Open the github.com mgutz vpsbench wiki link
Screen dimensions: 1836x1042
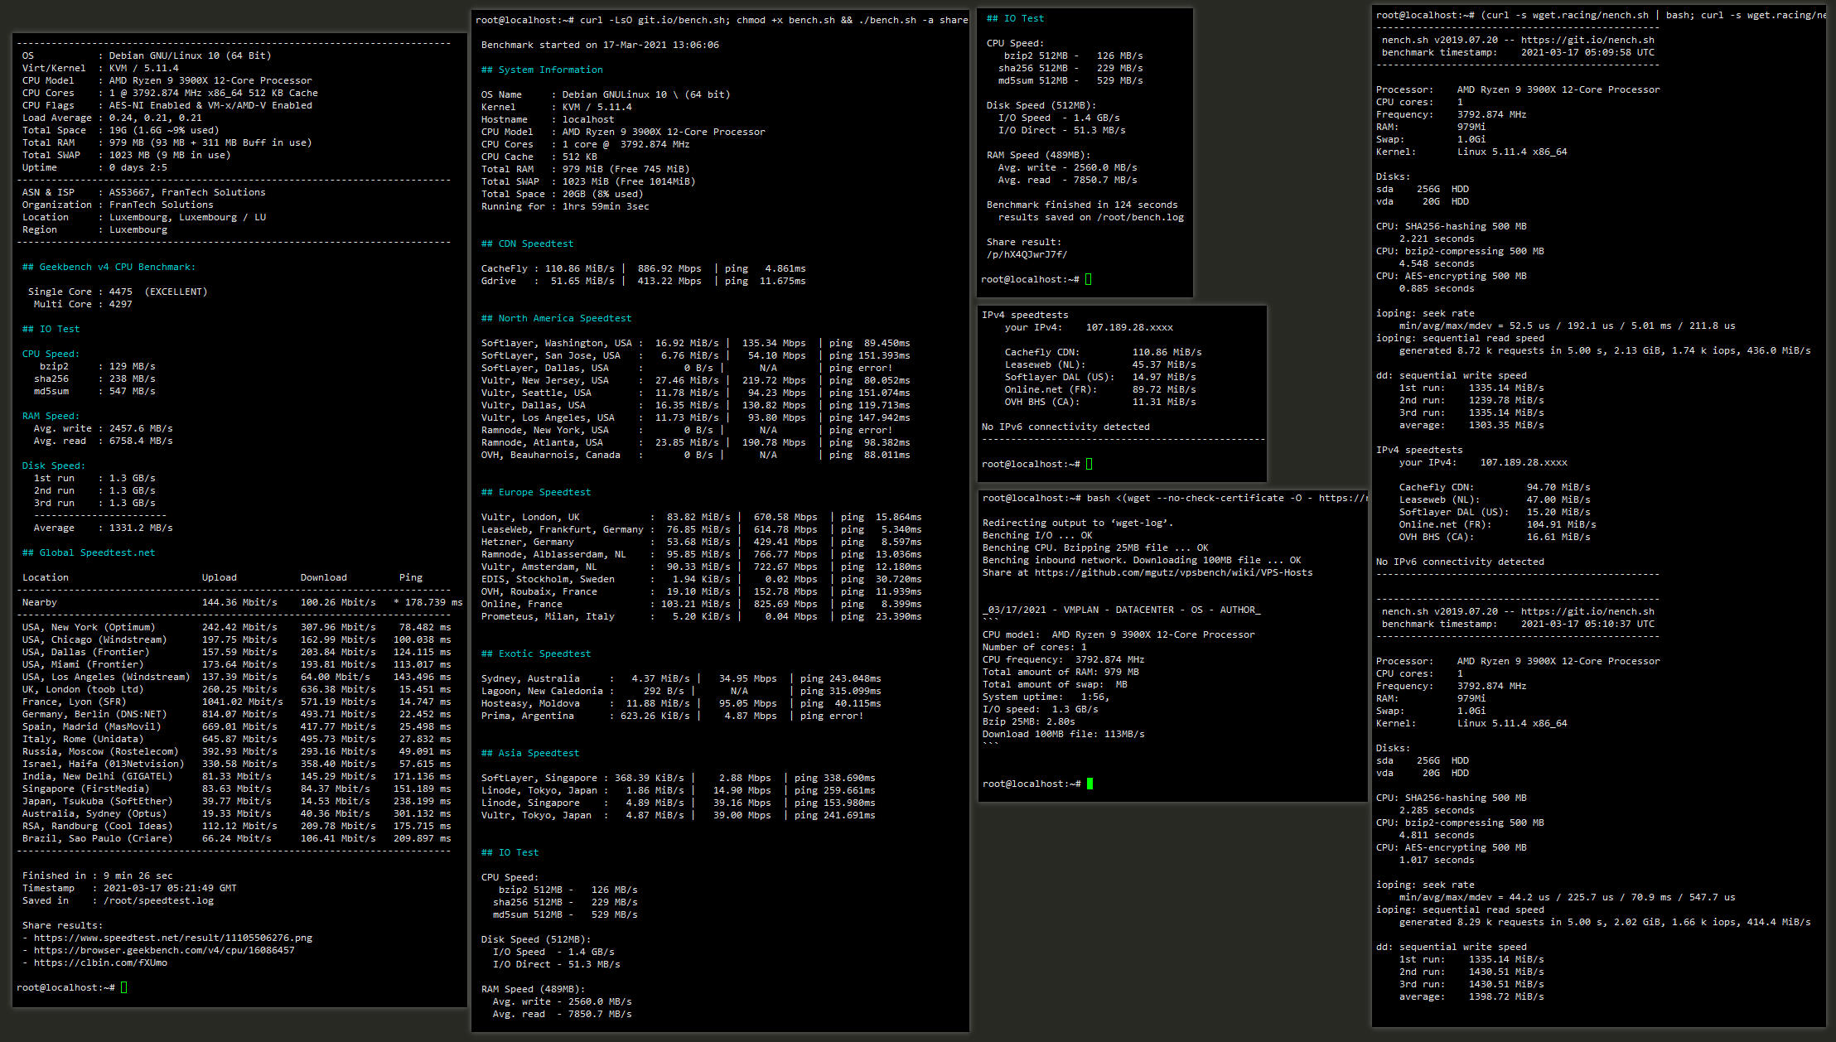tap(1173, 572)
